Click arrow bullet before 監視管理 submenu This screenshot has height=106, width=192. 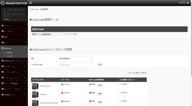4,53
